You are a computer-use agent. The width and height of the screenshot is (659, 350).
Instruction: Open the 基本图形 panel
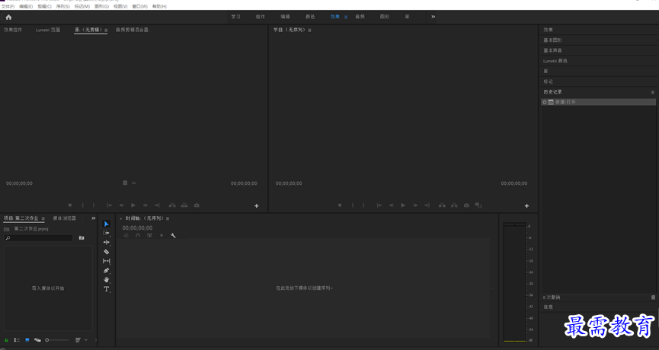coord(552,40)
